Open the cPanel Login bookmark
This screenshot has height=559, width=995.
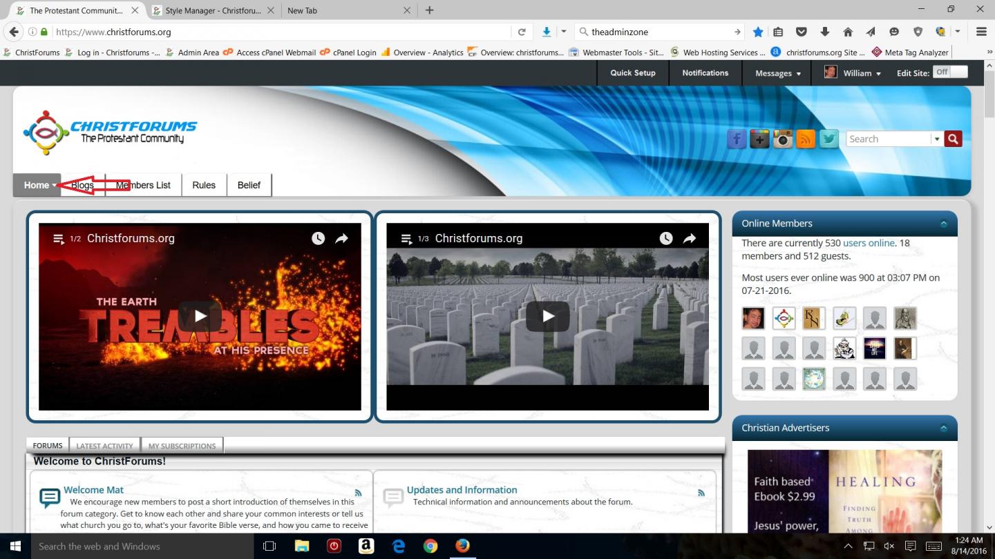pyautogui.click(x=348, y=52)
